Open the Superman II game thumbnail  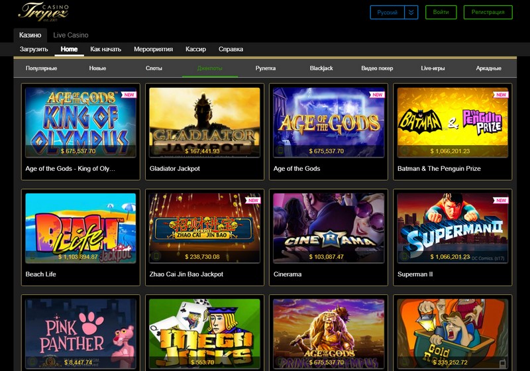click(x=452, y=229)
